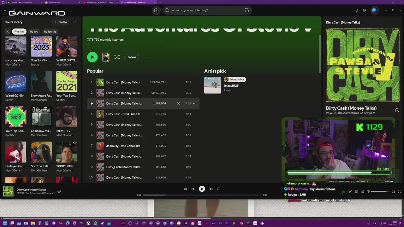Enter full screen mode
The width and height of the screenshot is (404, 227).
pyautogui.click(x=400, y=191)
